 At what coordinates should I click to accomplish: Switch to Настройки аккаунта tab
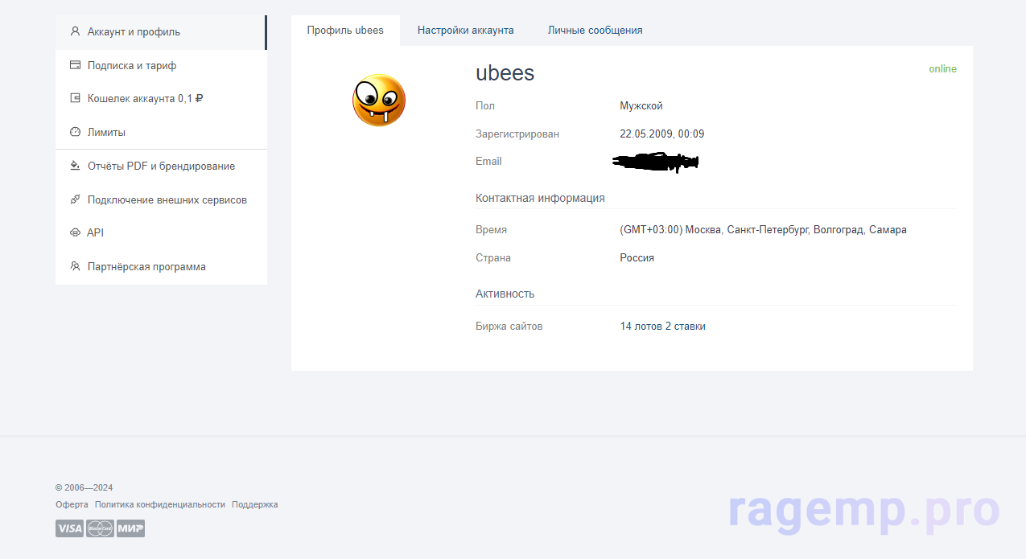coord(465,31)
